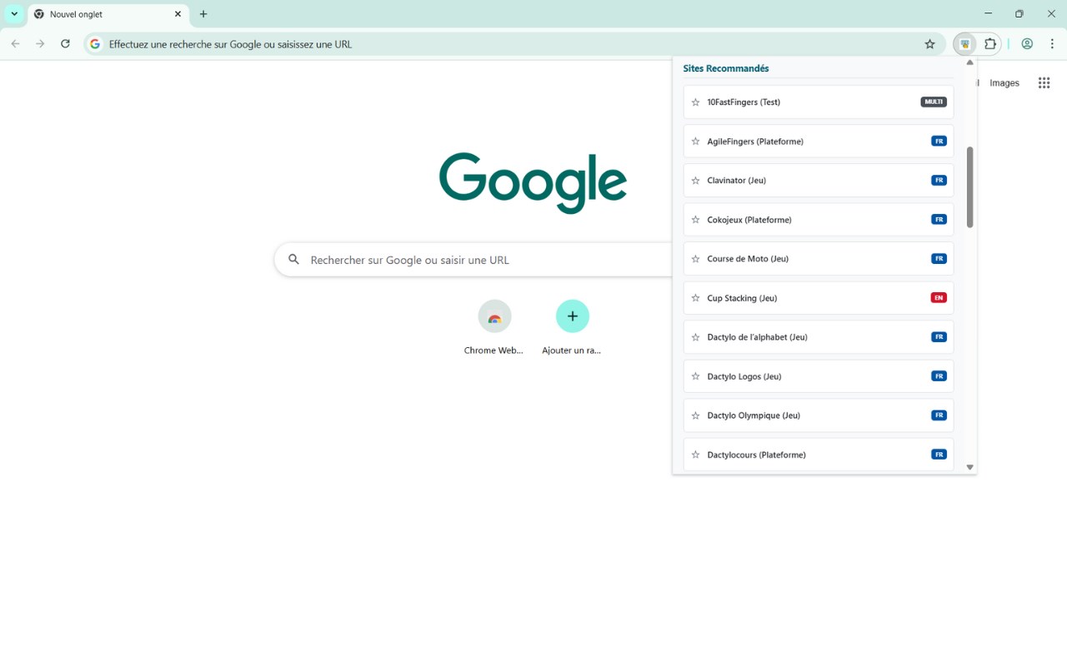
Task: Click the EN badge on Cup Stacking
Action: (939, 298)
